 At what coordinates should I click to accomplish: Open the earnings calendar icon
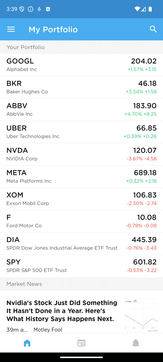[x=81, y=343]
